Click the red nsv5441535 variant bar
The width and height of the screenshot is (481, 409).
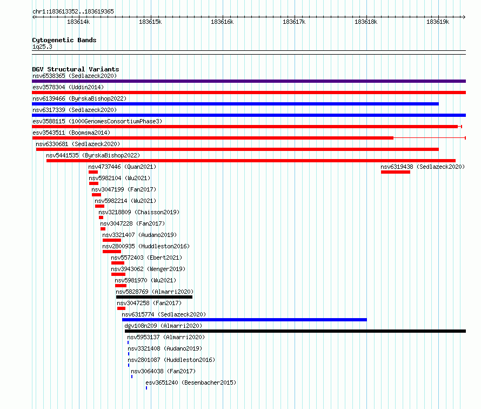pyautogui.click(x=251, y=161)
